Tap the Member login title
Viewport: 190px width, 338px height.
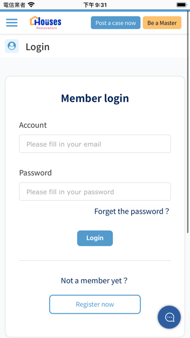pyautogui.click(x=95, y=98)
